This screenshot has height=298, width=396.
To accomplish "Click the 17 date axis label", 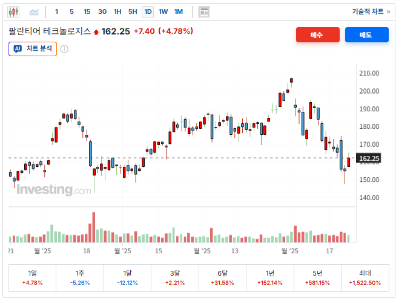I will tap(329, 251).
